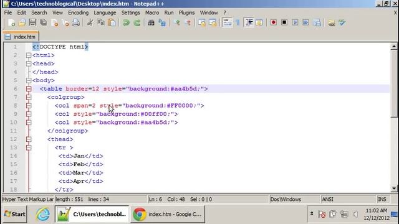
Task: Open the Encoding menu
Action: (78, 12)
